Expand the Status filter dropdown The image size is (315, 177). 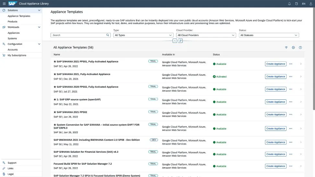[269, 35]
